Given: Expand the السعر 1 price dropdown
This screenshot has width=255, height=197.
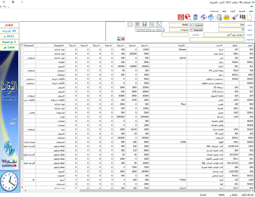Looking at the screenshot, I should coord(191,24).
